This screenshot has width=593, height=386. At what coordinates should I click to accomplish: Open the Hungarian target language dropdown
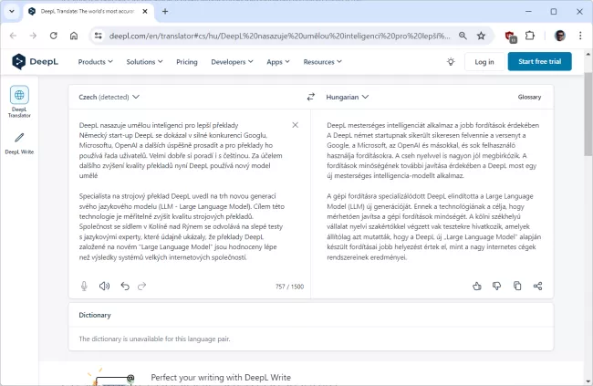pos(348,96)
